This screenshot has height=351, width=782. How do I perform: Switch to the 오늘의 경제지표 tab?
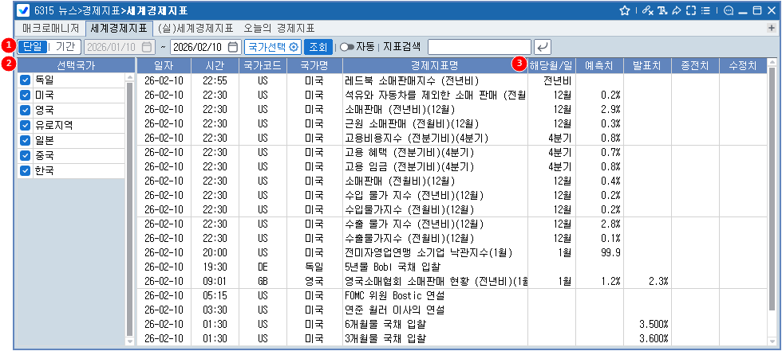point(278,28)
